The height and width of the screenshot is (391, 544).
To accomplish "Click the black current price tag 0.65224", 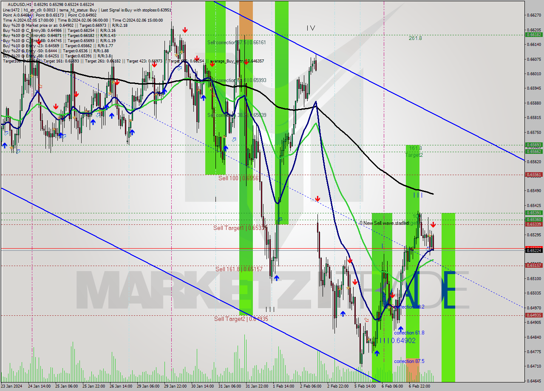I will pos(534,250).
